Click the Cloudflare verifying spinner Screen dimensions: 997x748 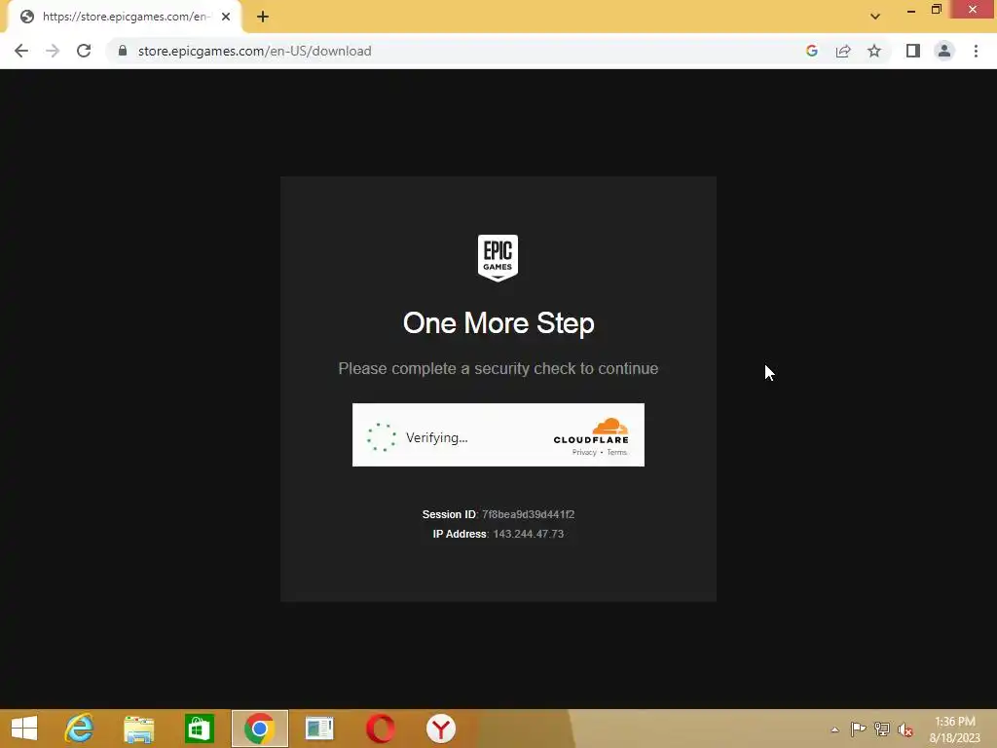coord(381,437)
